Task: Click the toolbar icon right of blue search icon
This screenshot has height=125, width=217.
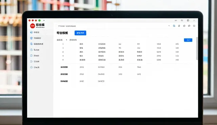Action: 179,26
